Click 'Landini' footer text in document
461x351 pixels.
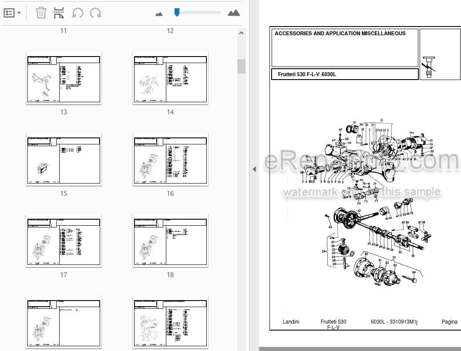[x=291, y=321]
